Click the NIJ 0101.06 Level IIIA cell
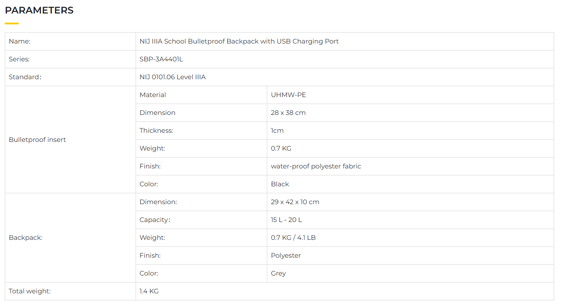The image size is (562, 306). (x=173, y=77)
